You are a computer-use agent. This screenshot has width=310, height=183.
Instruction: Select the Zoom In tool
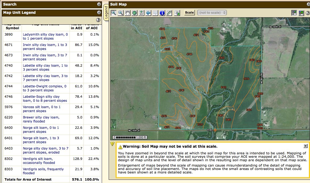pos(113,13)
